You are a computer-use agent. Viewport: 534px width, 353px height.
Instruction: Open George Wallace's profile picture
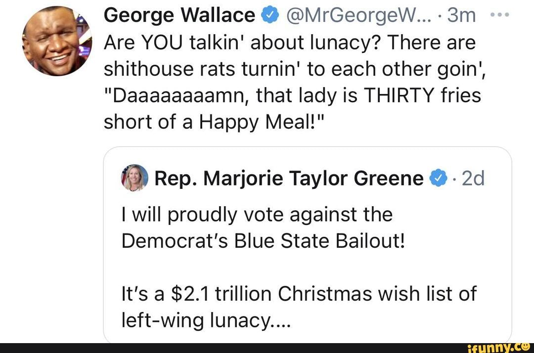56,41
